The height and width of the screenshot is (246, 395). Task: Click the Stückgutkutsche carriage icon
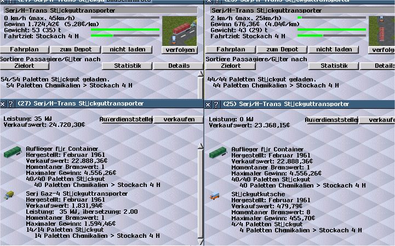[x=214, y=196]
